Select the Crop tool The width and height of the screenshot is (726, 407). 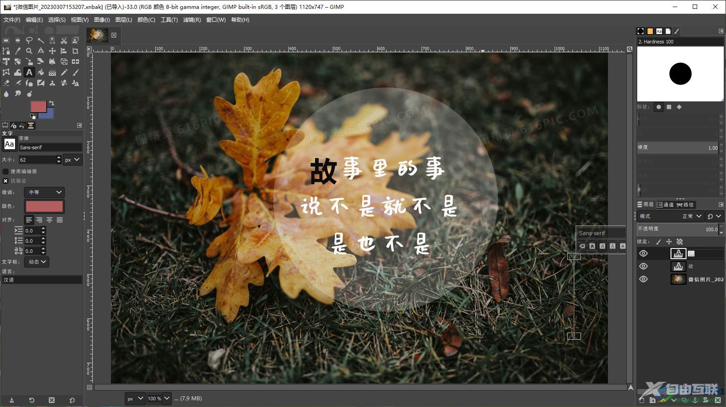click(x=75, y=51)
